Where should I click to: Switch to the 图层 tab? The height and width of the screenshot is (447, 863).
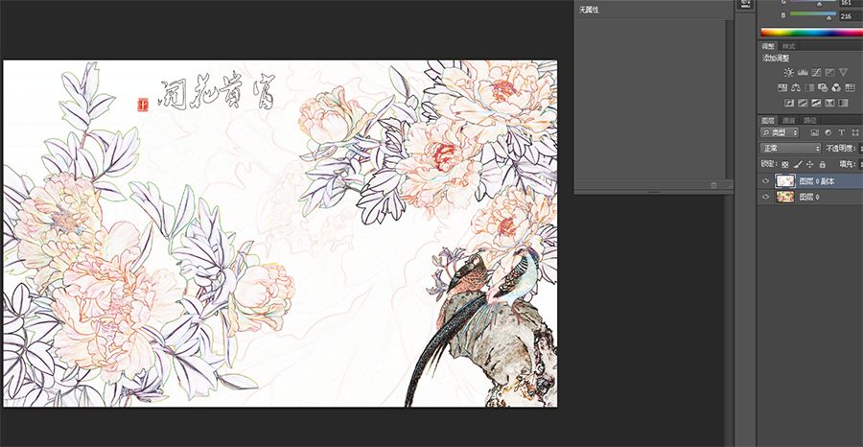click(x=768, y=120)
